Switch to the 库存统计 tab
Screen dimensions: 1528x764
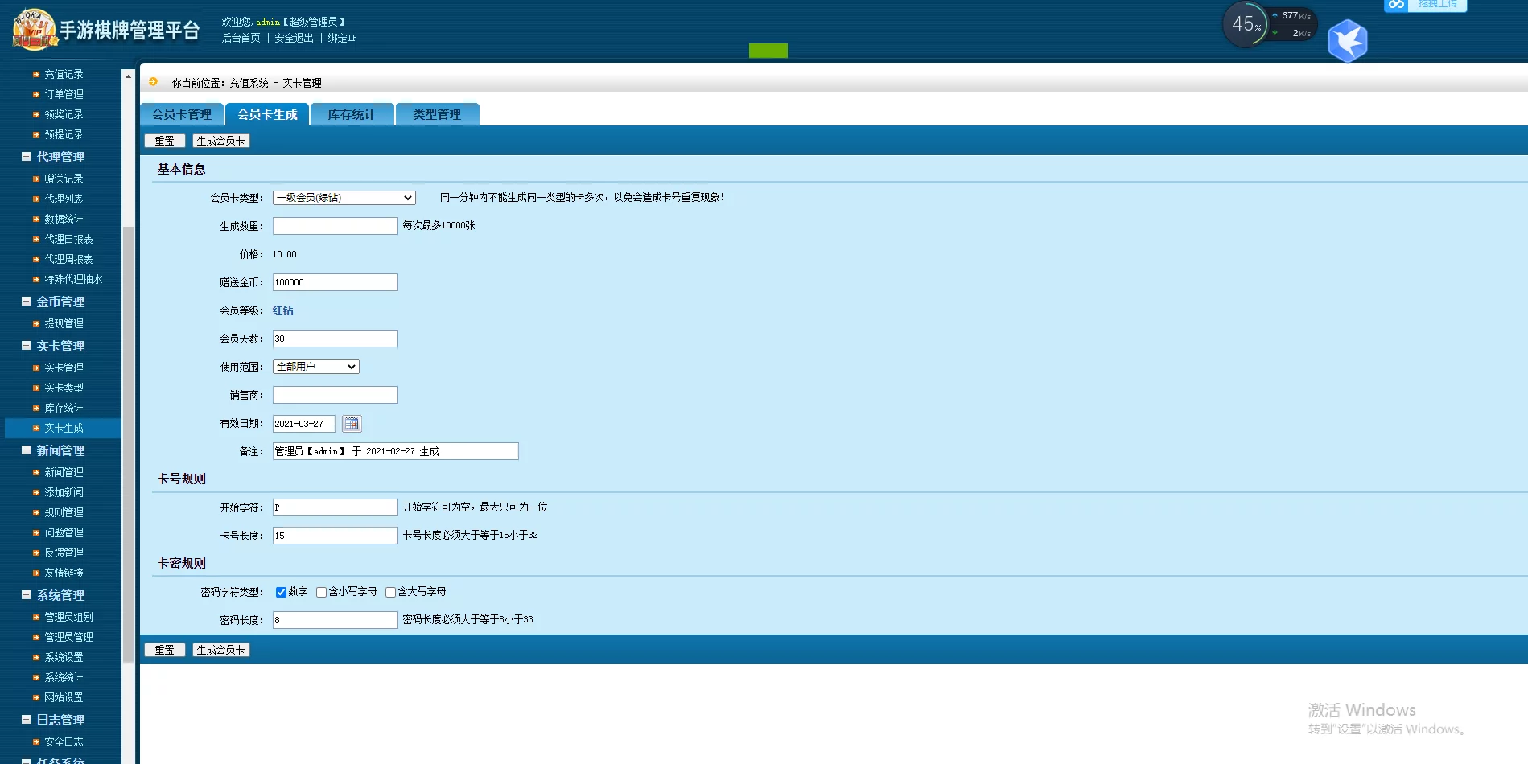[x=352, y=114]
